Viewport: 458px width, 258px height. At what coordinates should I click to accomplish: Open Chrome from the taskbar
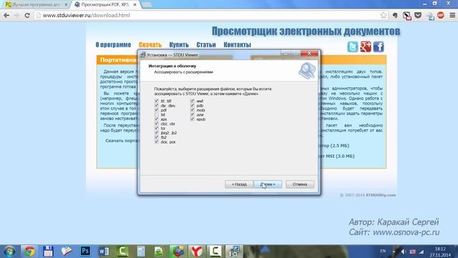(x=29, y=252)
